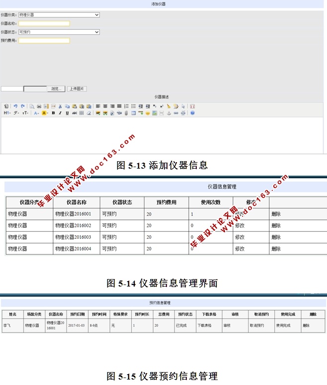The image size is (327, 385).
Task: Click the scissors cut icon
Action: (x=60, y=106)
